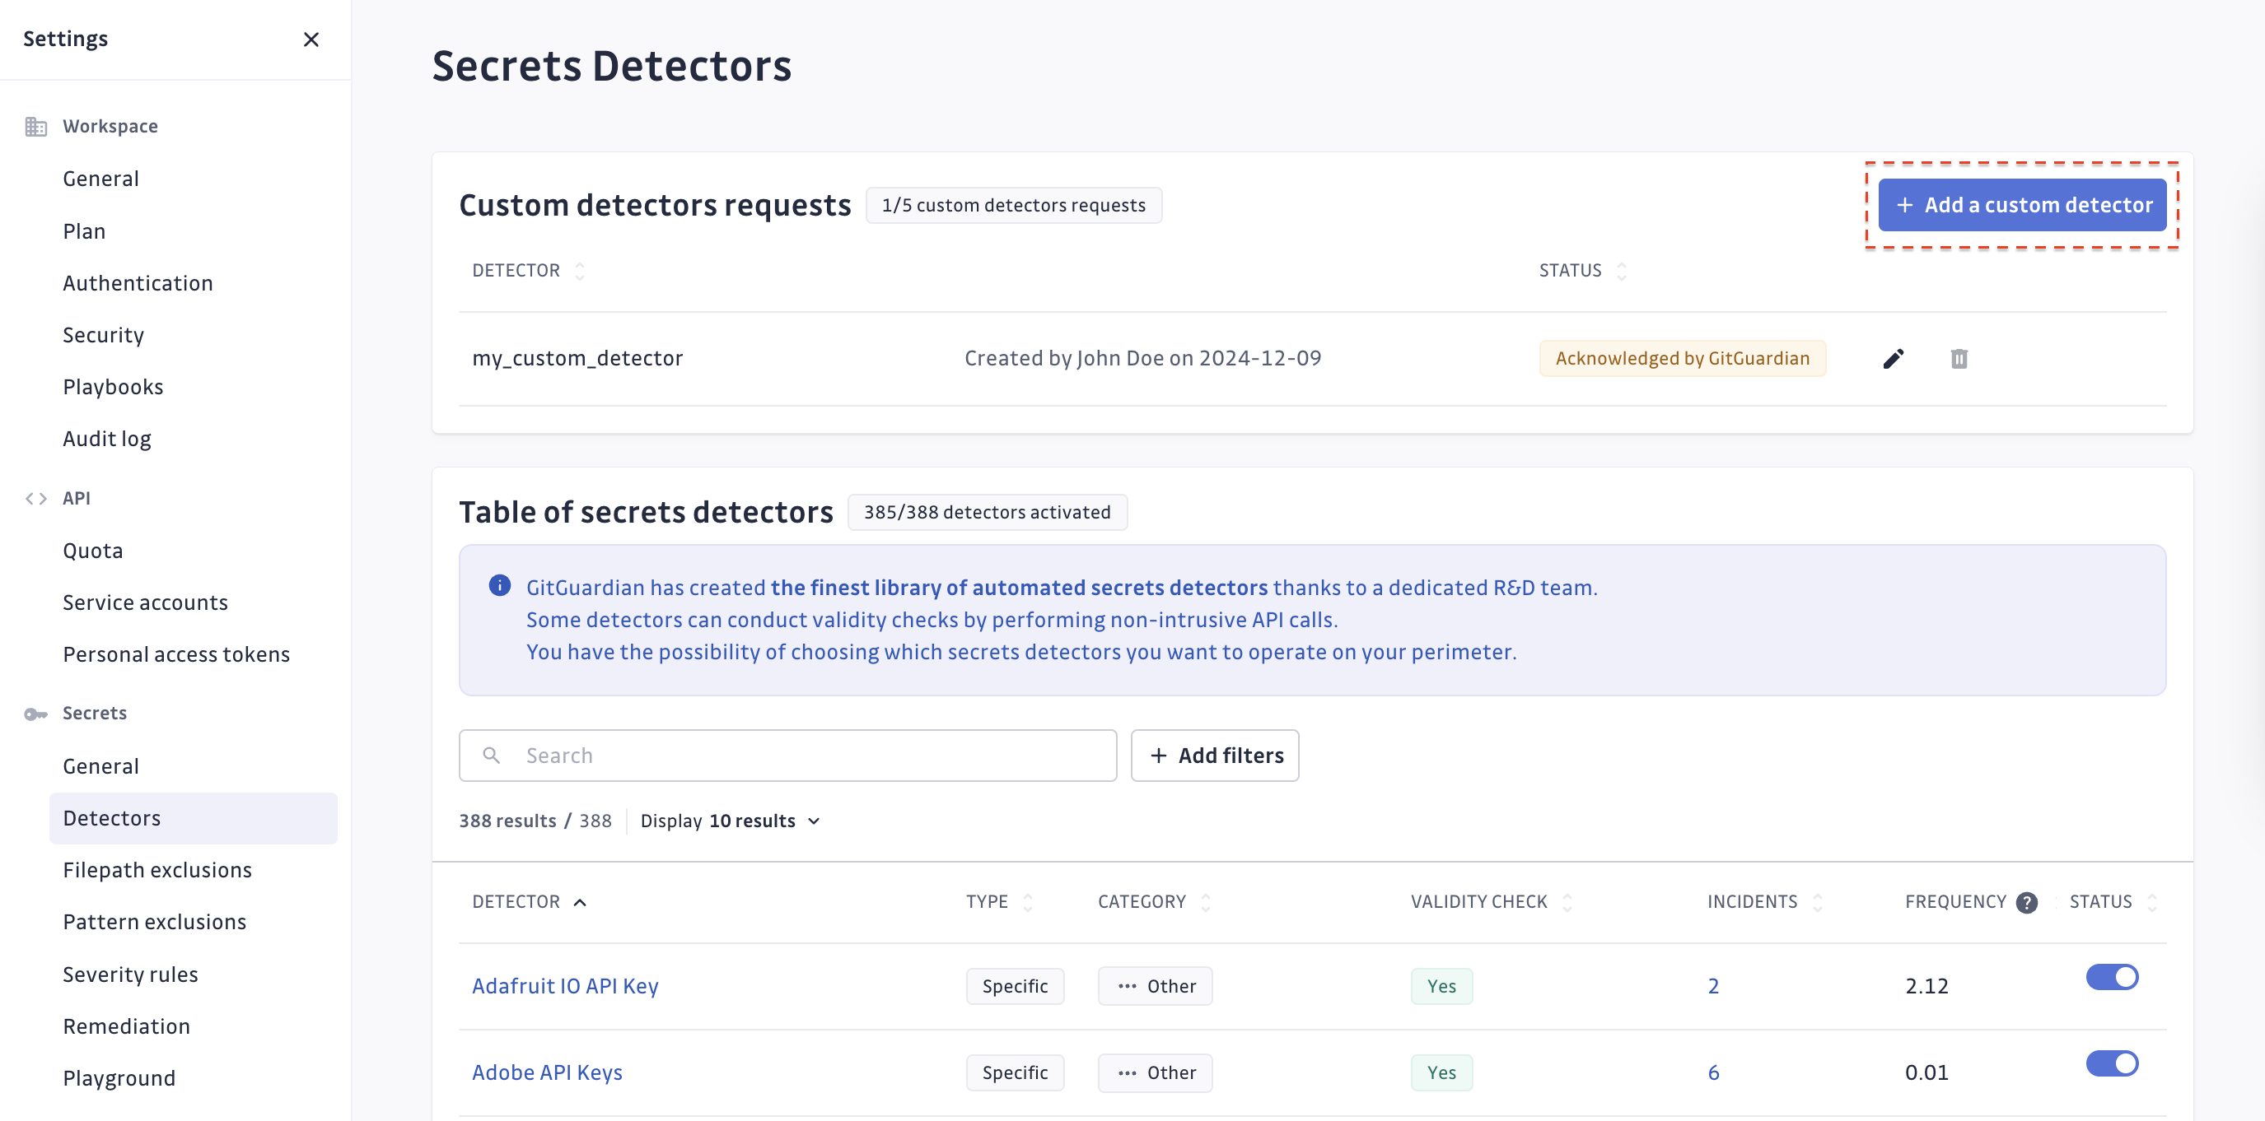Click the Secrets key icon
Image resolution: width=2265 pixels, height=1121 pixels.
click(x=36, y=714)
